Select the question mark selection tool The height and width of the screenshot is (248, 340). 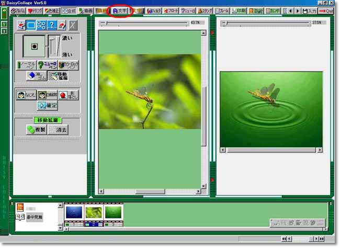(52, 25)
